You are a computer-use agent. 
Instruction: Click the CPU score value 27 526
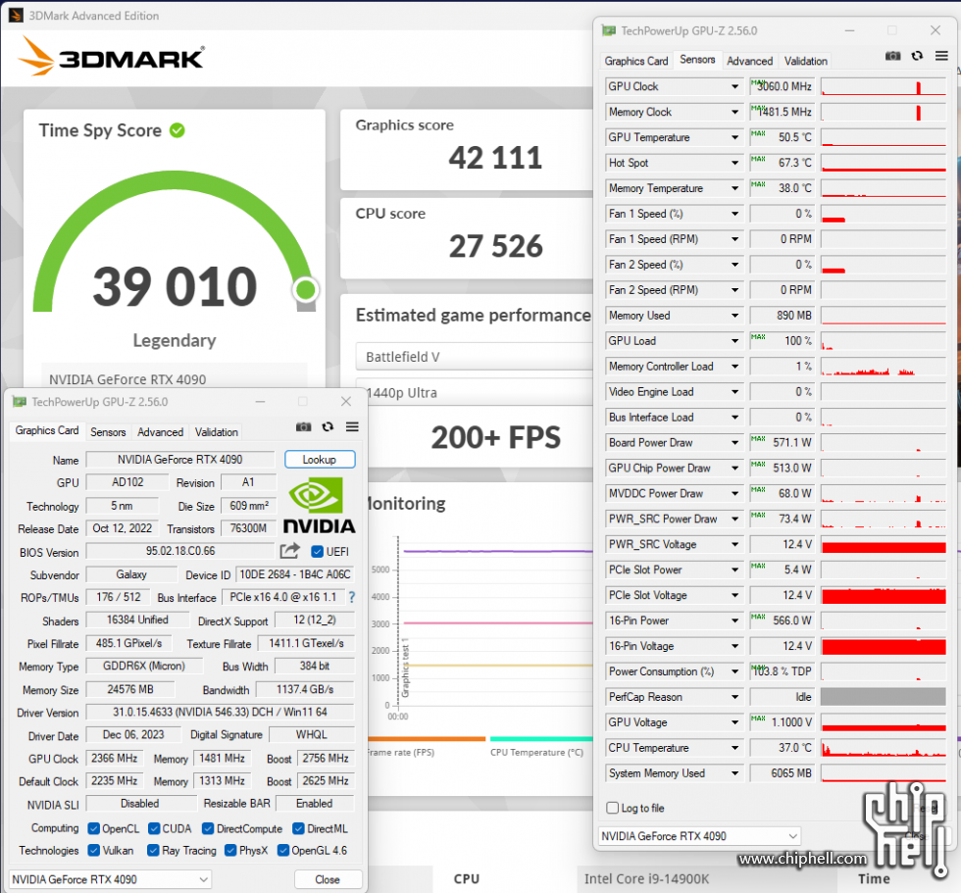click(x=495, y=246)
